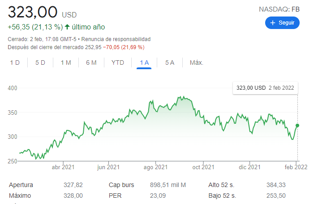Click the USD currency label

point(69,15)
